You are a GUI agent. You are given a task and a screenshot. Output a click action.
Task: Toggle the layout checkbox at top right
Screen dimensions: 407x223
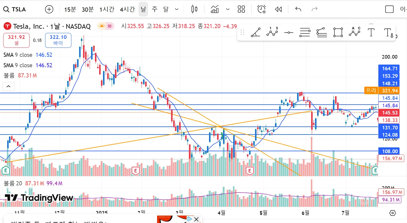coord(389,9)
